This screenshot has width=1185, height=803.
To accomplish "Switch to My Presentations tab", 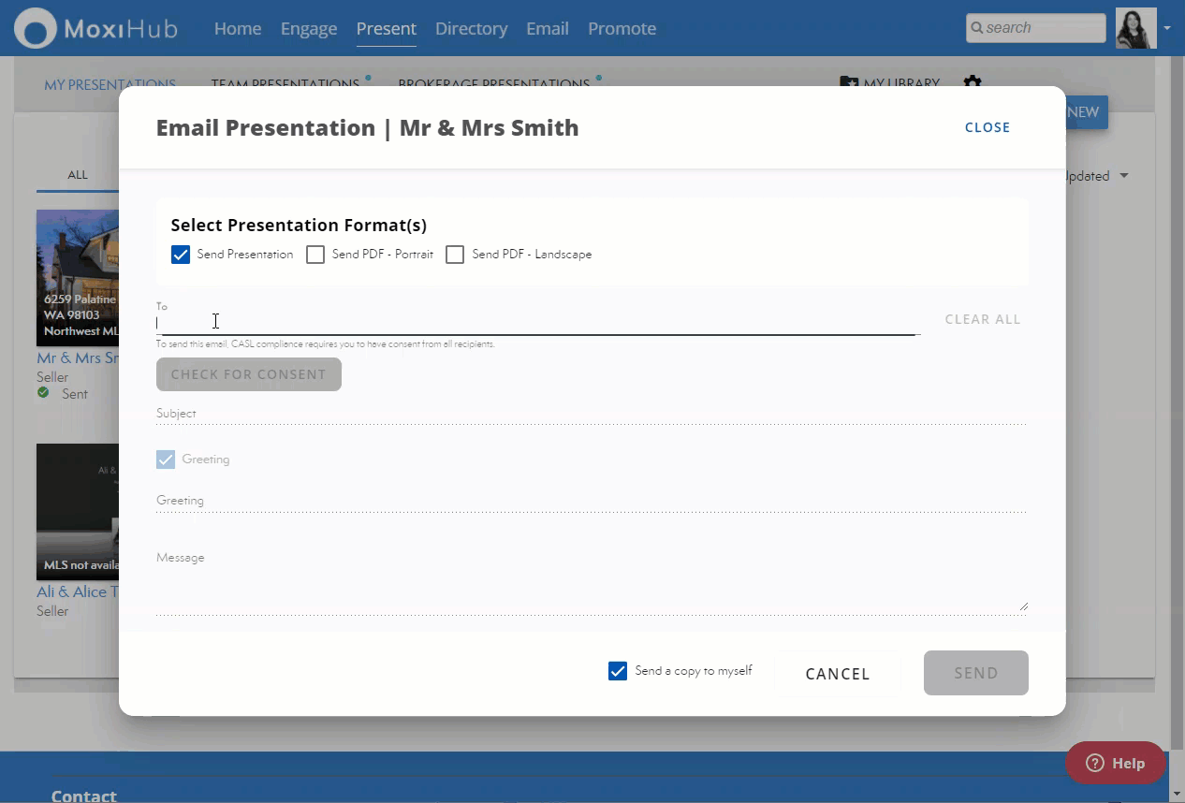I will coord(110,84).
